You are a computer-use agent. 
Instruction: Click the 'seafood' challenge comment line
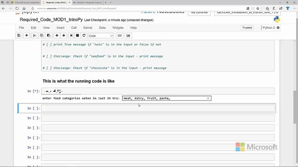[x=102, y=56]
